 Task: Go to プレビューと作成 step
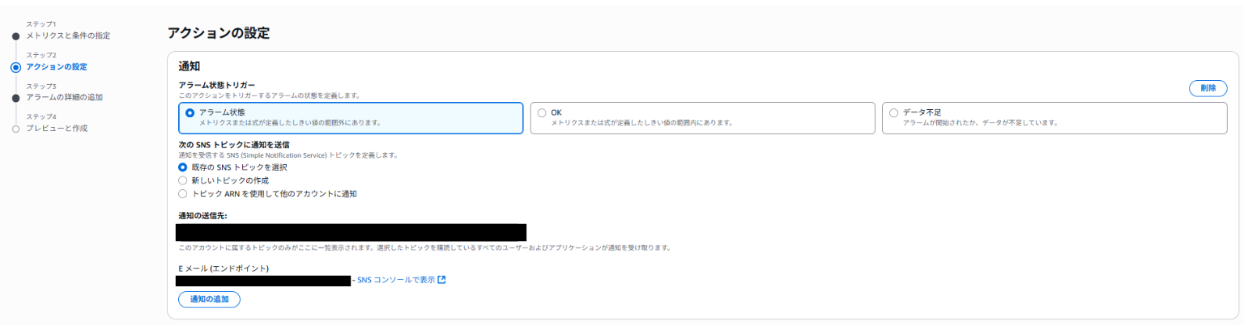pyautogui.click(x=57, y=129)
